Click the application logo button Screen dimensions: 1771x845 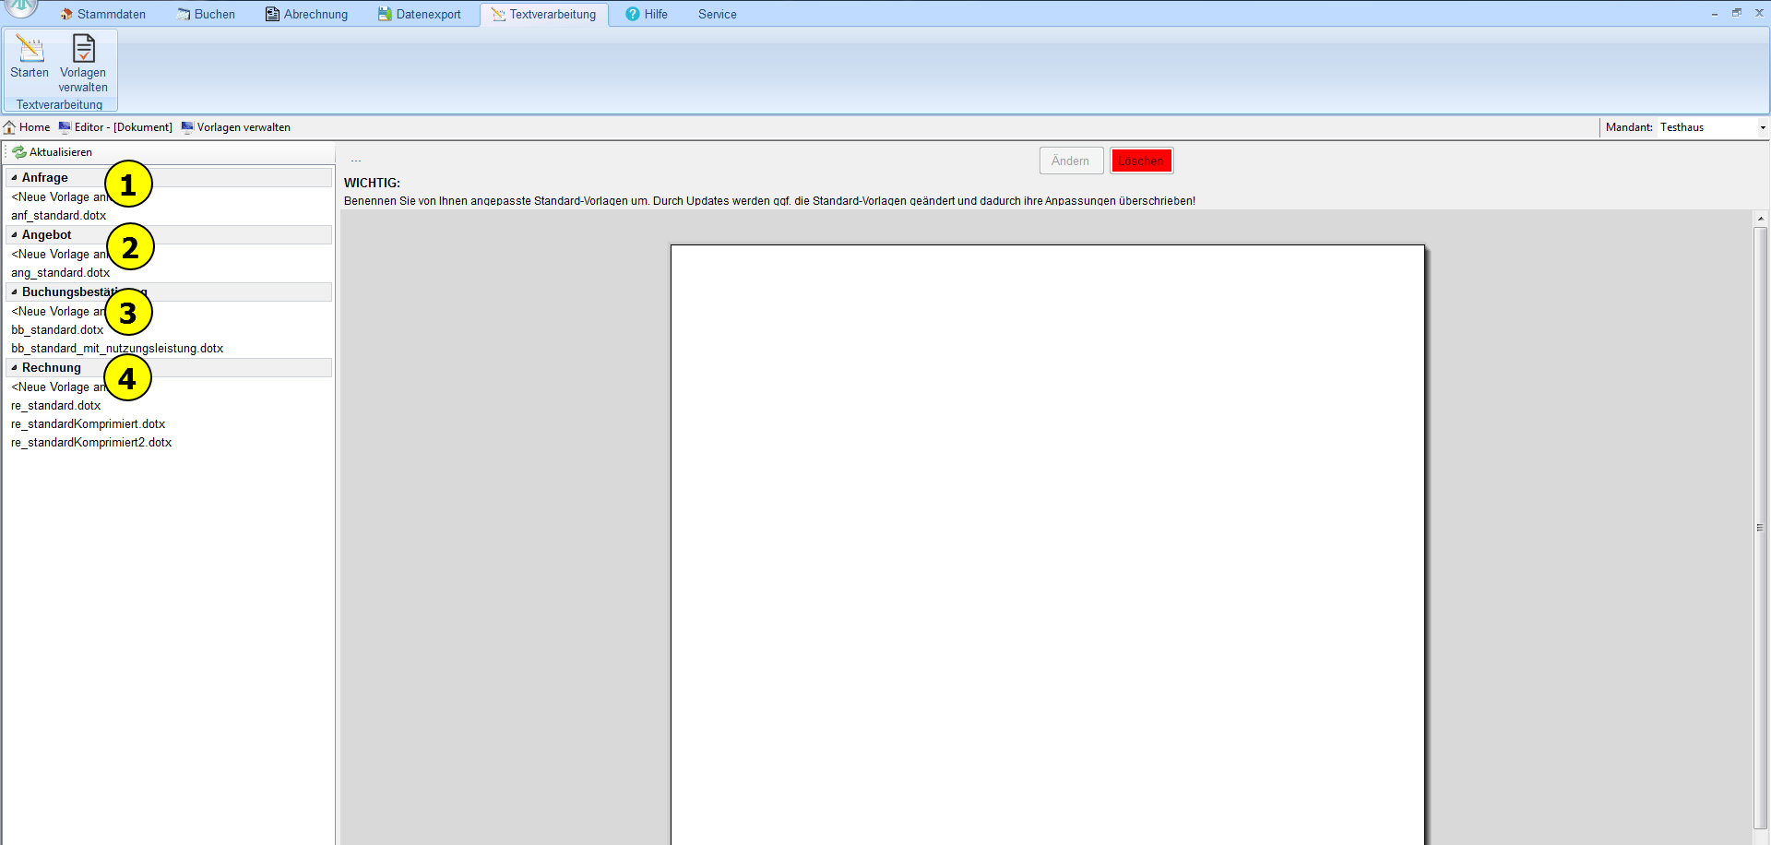(22, 7)
